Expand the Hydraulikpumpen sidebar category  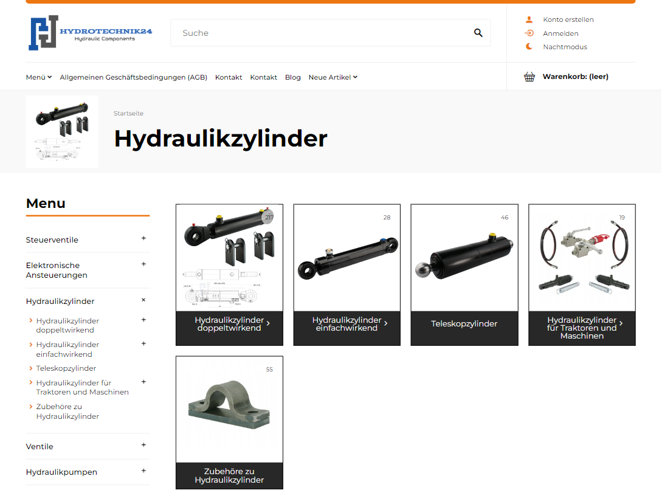click(x=143, y=471)
